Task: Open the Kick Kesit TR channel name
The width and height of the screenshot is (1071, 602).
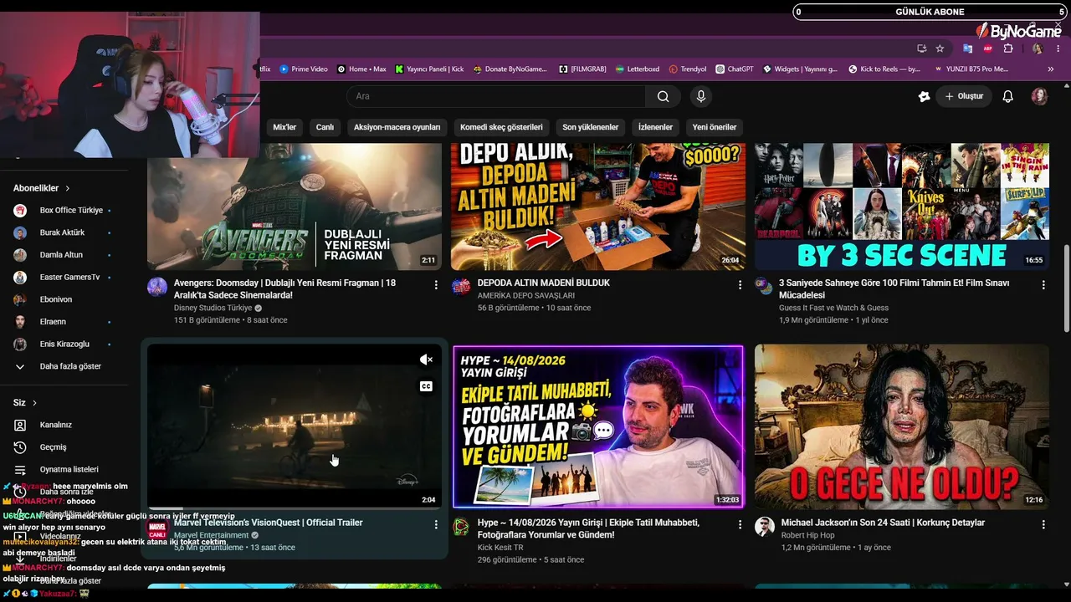Action: tap(500, 548)
